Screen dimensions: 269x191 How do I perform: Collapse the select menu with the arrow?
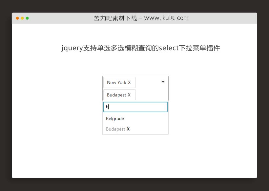pos(163,82)
